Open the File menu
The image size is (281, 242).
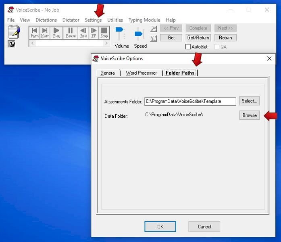11,20
